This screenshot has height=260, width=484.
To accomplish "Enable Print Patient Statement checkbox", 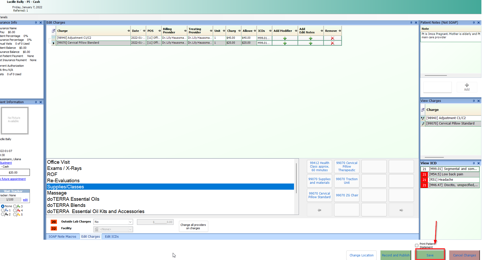I will click(417, 246).
